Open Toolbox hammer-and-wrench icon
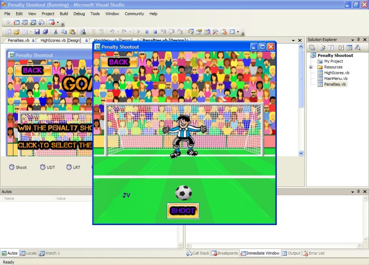Screen dimensions: 369x265 tap(215, 32)
